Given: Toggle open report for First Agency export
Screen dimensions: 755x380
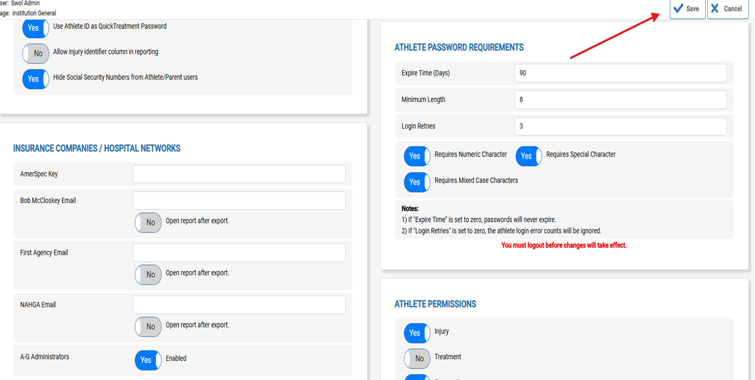Looking at the screenshot, I should click(x=148, y=274).
